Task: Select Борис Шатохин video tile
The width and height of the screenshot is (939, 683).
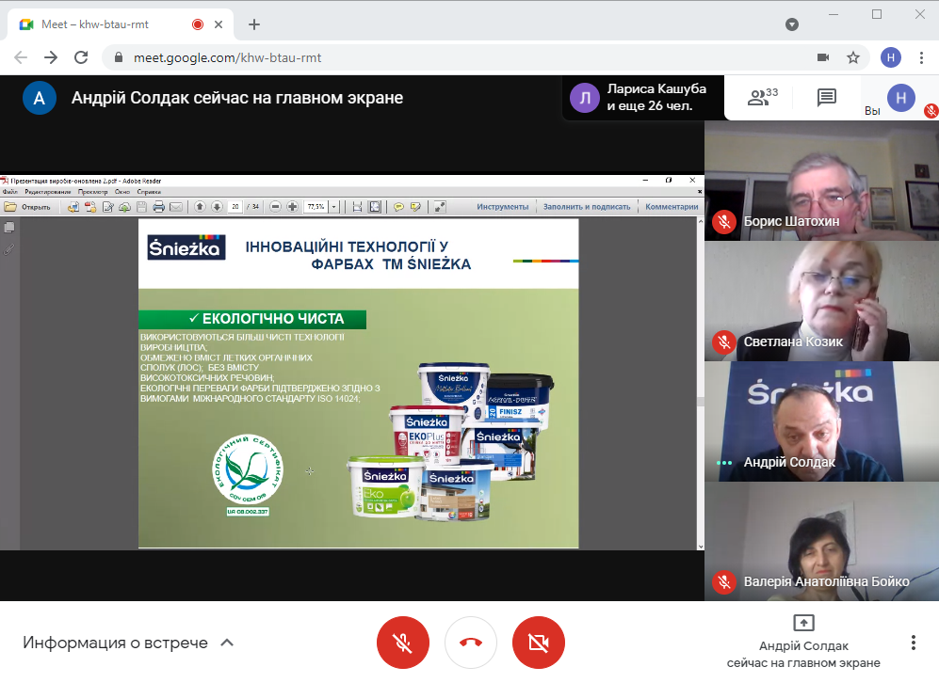Action: click(821, 181)
